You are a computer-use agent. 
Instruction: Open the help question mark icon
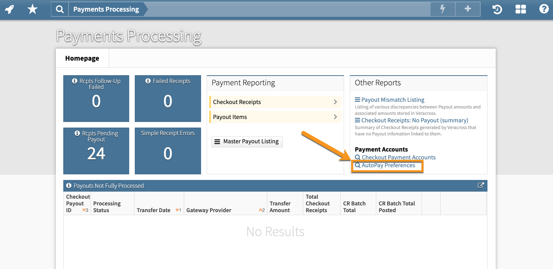(x=544, y=9)
